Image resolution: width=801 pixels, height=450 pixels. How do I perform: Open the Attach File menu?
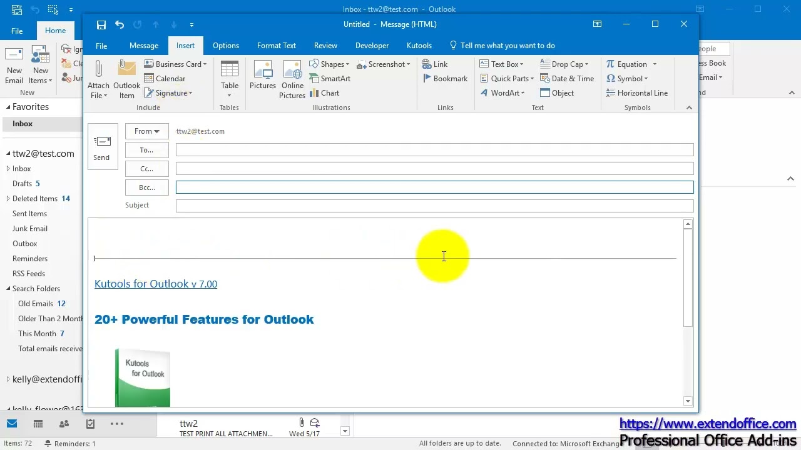click(98, 79)
